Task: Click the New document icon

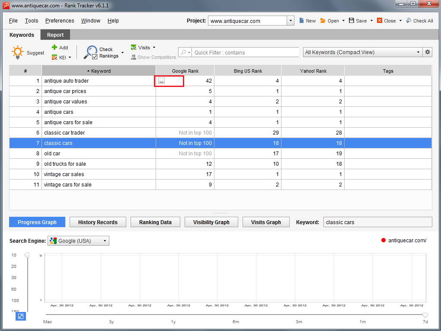Action: click(x=301, y=20)
